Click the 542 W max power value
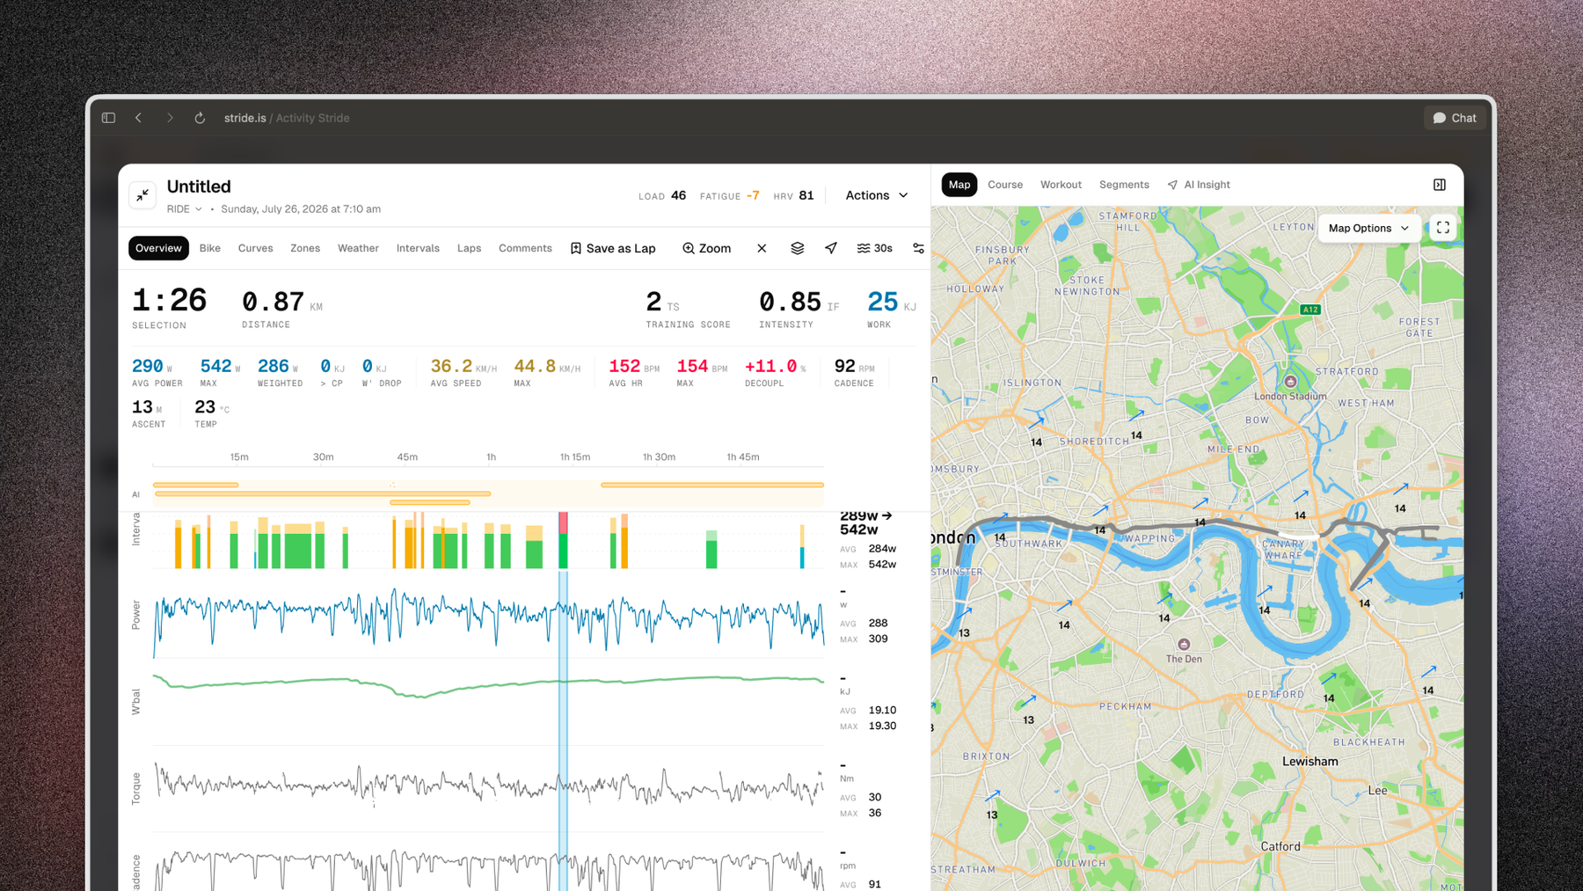Viewport: 1583px width, 891px height. [215, 366]
